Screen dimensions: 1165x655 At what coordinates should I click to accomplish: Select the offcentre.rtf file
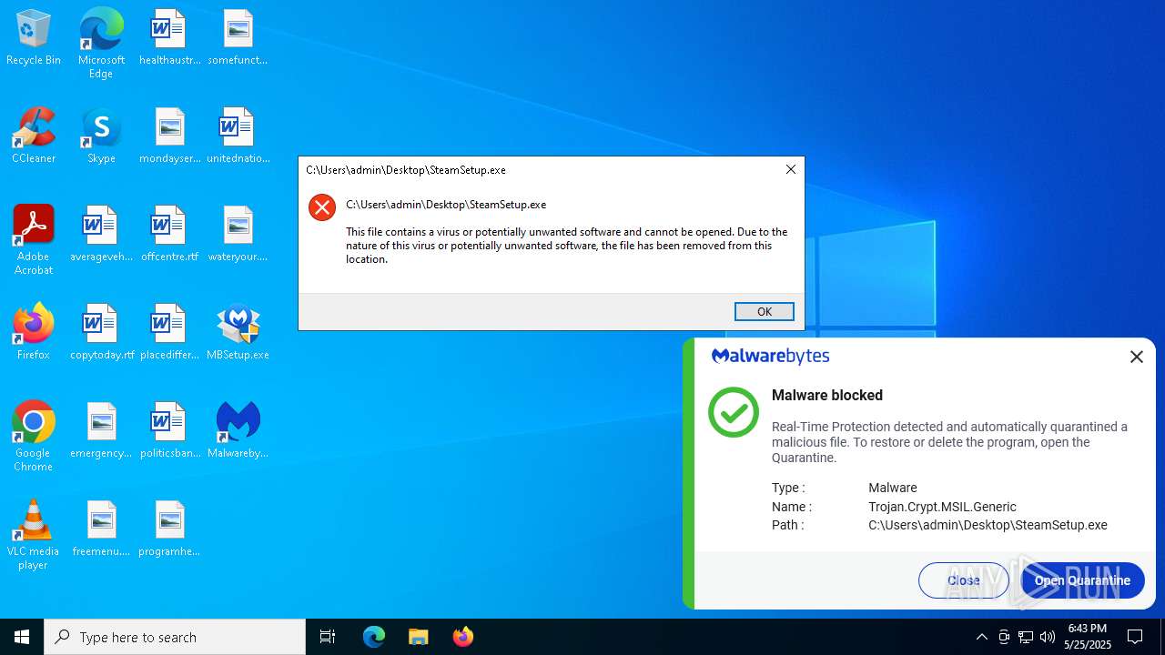(x=169, y=233)
